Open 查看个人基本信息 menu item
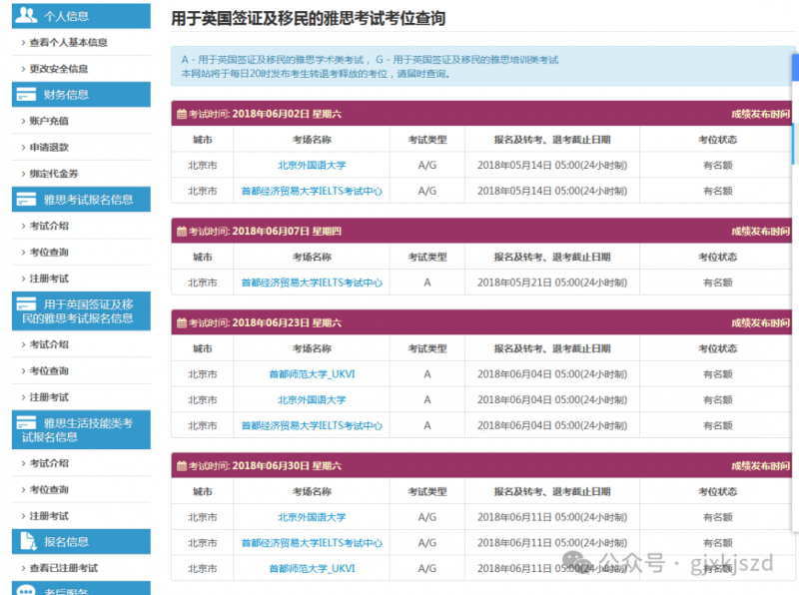Screen dimensions: 799x595 tap(68, 42)
